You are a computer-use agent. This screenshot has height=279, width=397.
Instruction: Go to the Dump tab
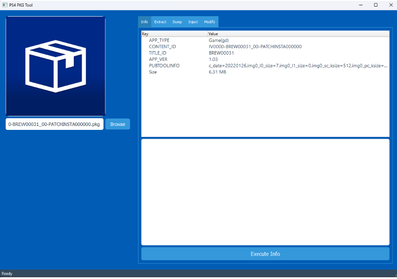[x=177, y=22]
